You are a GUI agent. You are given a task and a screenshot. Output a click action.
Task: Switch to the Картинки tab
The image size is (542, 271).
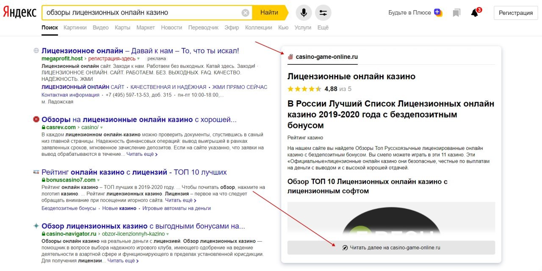(x=75, y=28)
